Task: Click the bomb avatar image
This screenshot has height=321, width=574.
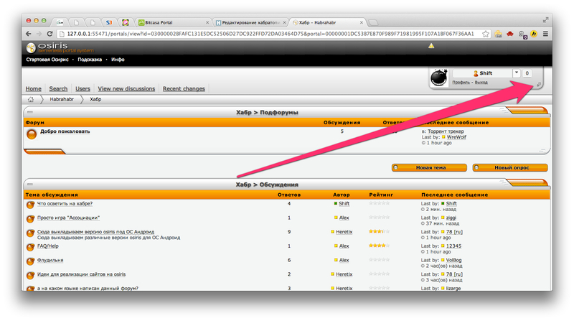Action: pyautogui.click(x=438, y=78)
